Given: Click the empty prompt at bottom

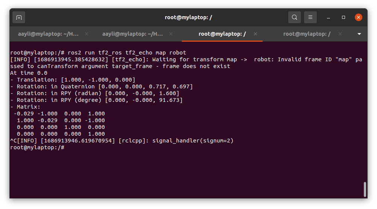Looking at the screenshot, I should pos(37,147).
